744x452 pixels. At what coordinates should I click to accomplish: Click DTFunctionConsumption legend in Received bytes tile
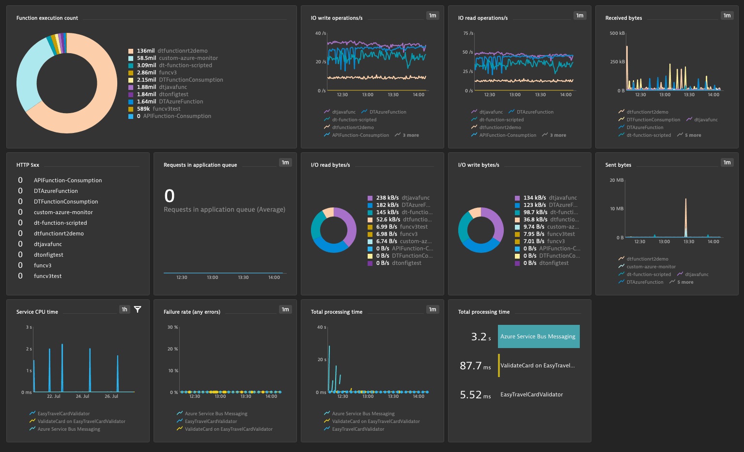coord(649,120)
